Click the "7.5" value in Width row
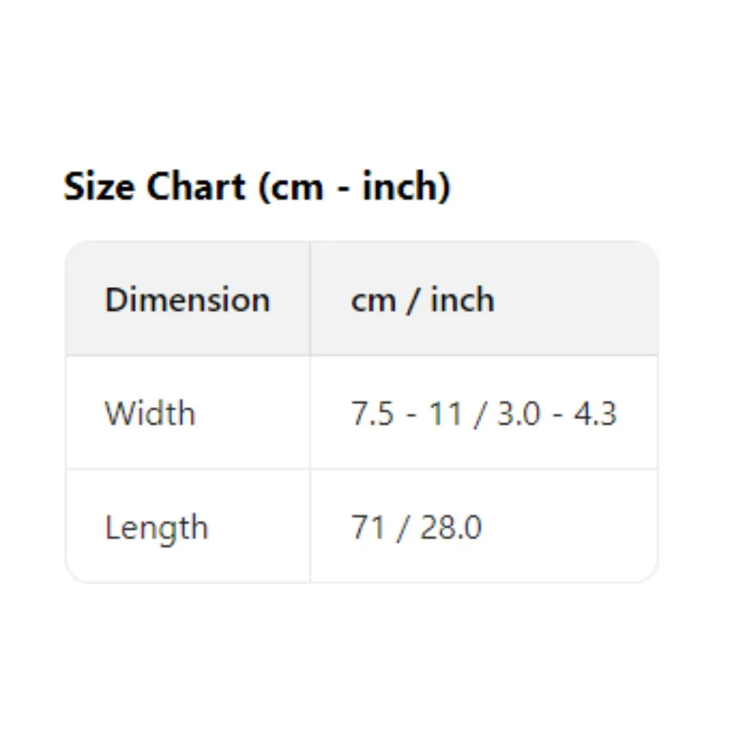Screen dimensions: 747x747 point(372,414)
